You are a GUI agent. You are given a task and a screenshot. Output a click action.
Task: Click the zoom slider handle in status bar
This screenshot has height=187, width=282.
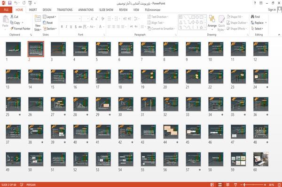(244, 185)
